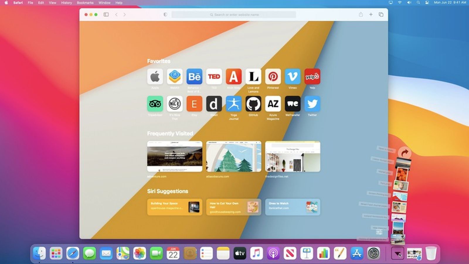Open the Twitter favorite
Screen dimensions: 469x264
tap(312, 104)
